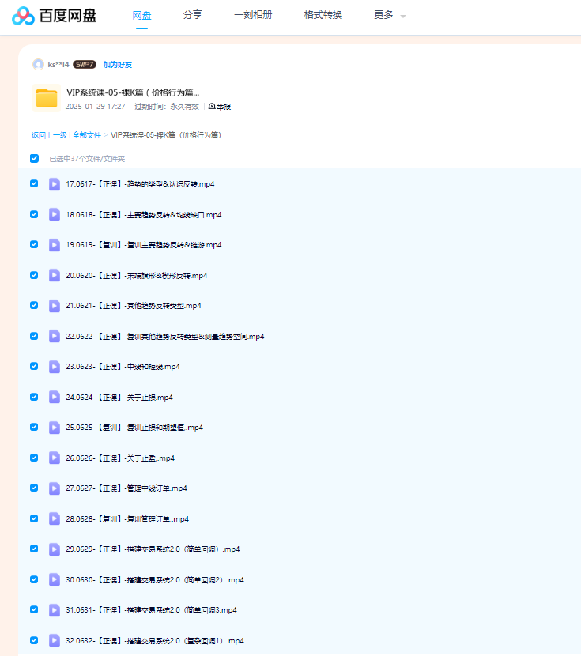
Task: Open file 21.0621 其他趋势反转类型.mp4
Action: [x=134, y=306]
